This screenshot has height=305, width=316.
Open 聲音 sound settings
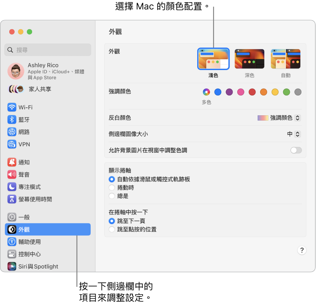22,174
